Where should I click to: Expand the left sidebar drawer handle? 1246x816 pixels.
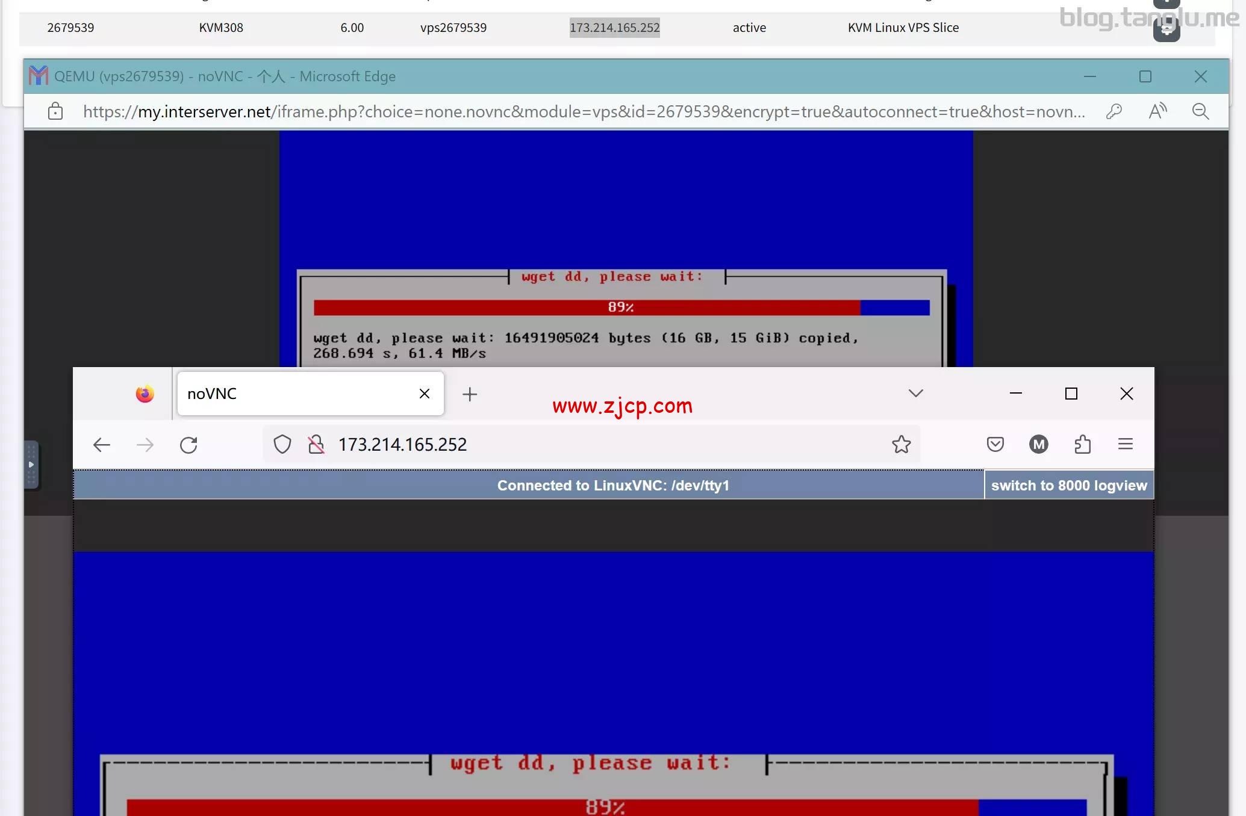pos(31,464)
